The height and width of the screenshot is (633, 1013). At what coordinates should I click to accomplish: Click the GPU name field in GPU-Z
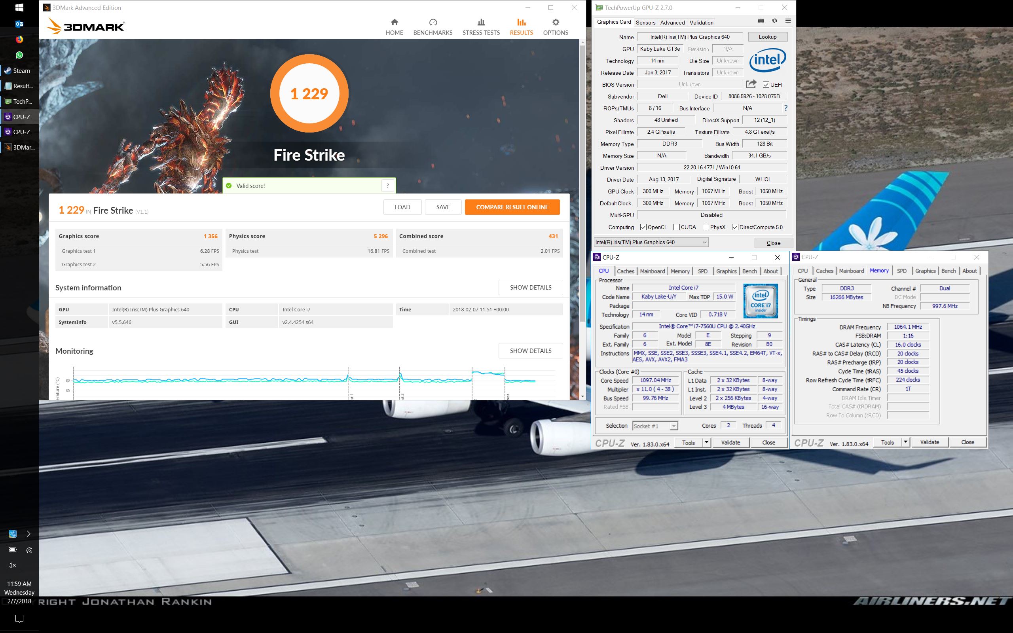690,37
